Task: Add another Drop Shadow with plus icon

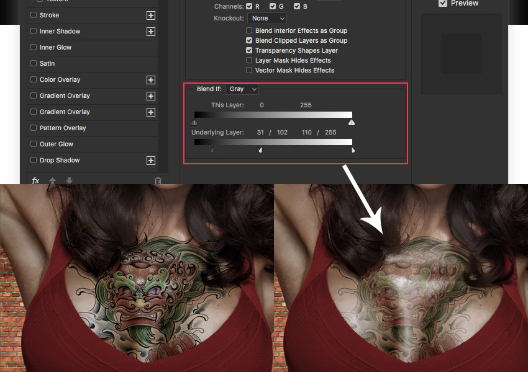Action: 151,161
